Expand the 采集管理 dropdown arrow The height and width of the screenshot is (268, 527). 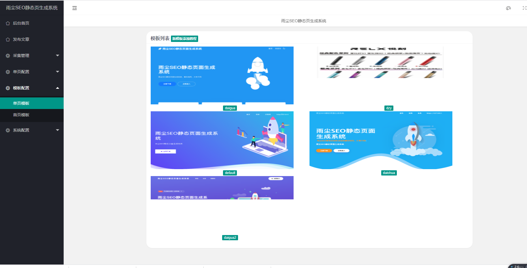[x=58, y=56]
